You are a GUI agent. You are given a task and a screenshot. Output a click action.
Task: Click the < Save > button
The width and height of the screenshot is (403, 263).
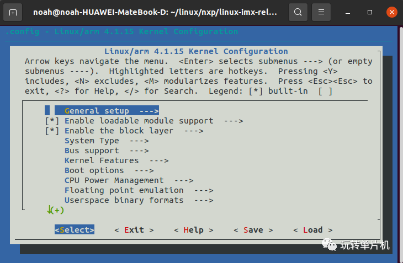[x=253, y=230]
